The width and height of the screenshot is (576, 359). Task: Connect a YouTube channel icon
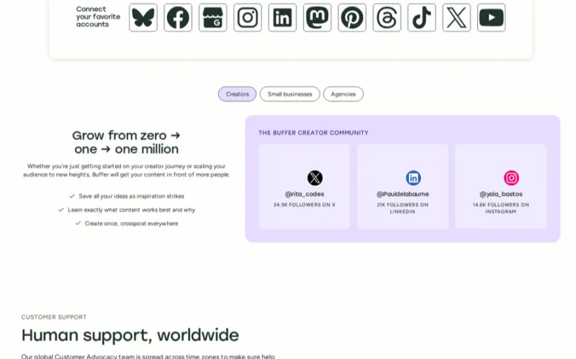click(x=492, y=17)
